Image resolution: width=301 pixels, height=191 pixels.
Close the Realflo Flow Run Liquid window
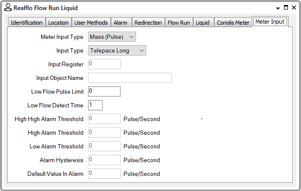(x=294, y=8)
